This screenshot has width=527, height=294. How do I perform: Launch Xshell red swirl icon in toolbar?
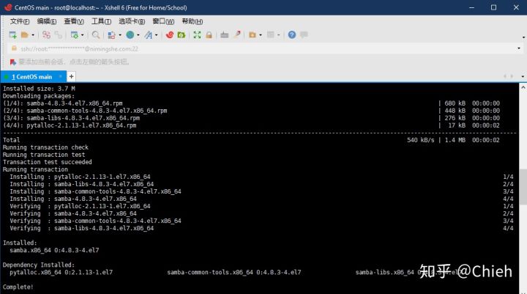click(170, 34)
